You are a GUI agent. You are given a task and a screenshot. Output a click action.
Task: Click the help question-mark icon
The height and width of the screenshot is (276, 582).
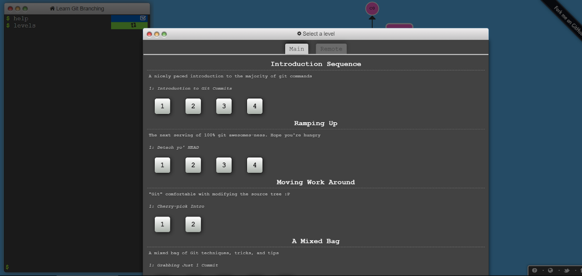[x=535, y=271]
